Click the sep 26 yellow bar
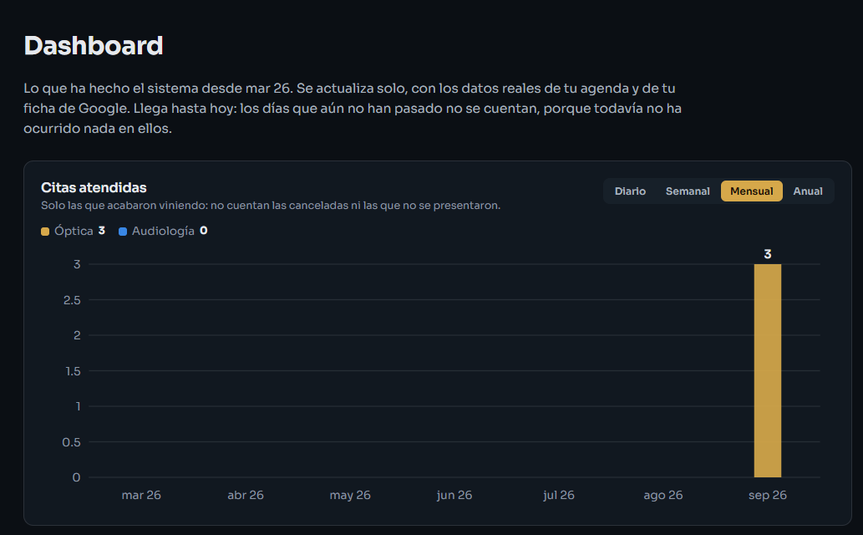 click(x=767, y=371)
